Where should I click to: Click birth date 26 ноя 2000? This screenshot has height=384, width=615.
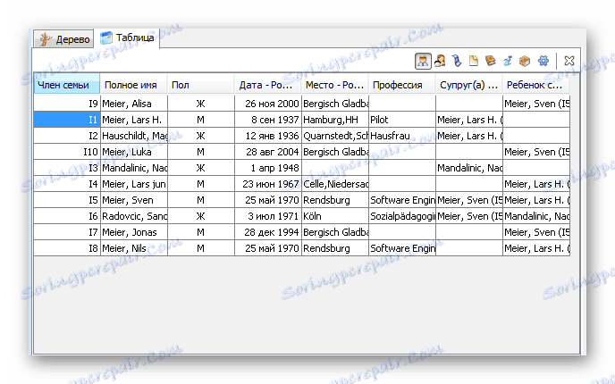[268, 104]
